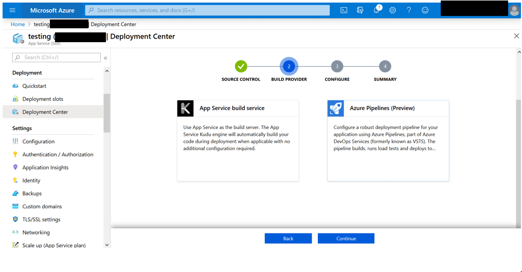522x272 pixels.
Task: Open the hamburger portal menu
Action: click(x=12, y=10)
